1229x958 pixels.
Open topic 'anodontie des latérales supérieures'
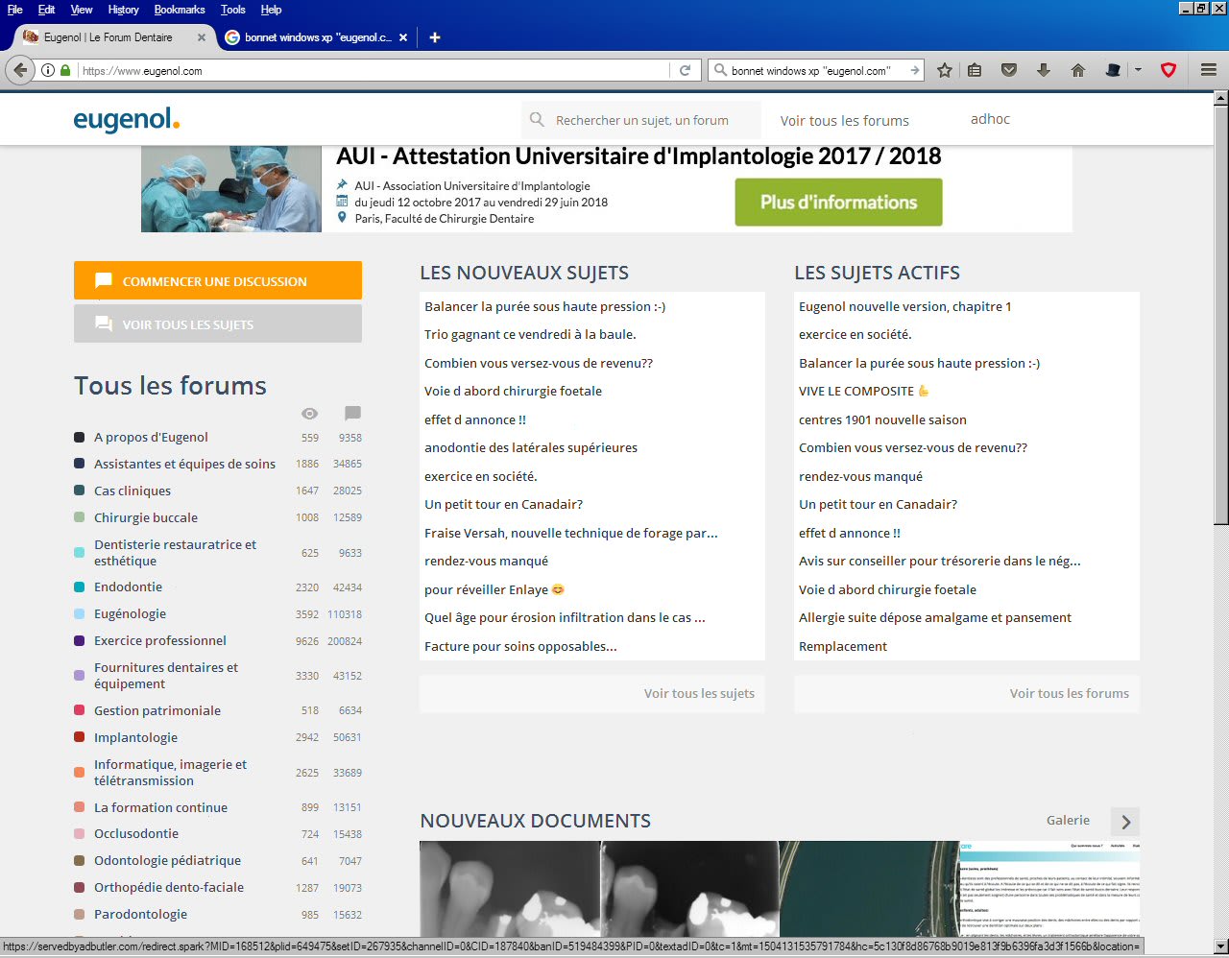(531, 447)
